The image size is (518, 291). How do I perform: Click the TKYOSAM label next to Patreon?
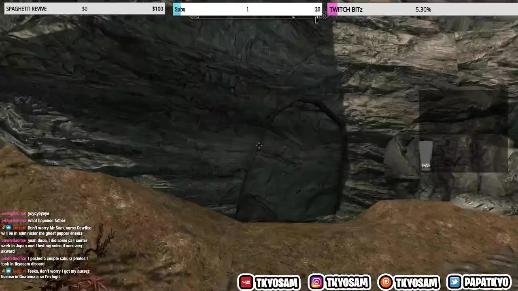[416, 283]
